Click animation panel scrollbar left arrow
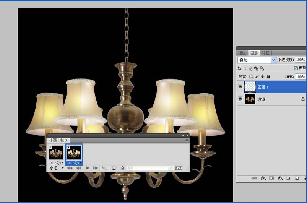The image size is (307, 203). 129,168
